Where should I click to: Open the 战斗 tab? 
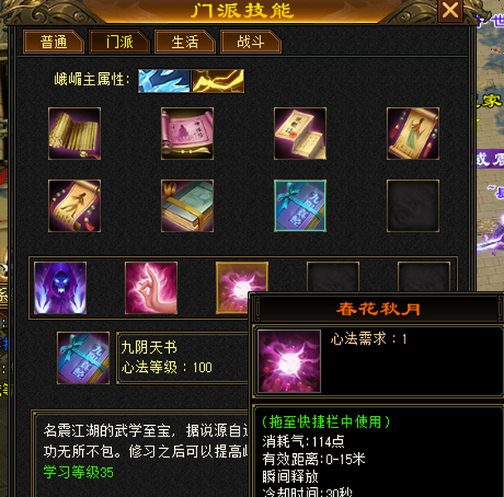tap(250, 41)
